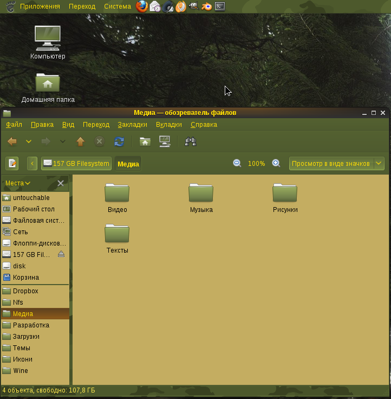Select the 157 GB Filesystem path button
Image resolution: width=391 pixels, height=399 pixels.
pos(76,163)
